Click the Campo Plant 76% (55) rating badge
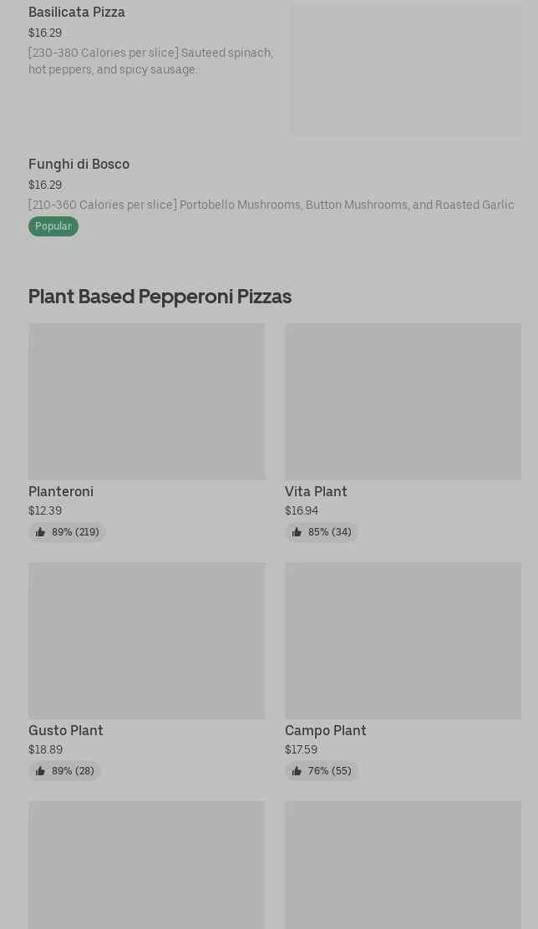The width and height of the screenshot is (538, 929). coord(322,771)
